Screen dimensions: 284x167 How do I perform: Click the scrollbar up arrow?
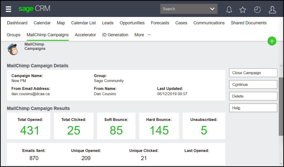tap(281, 66)
